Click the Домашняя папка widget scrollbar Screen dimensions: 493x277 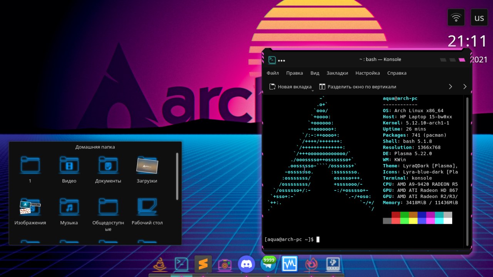177,176
